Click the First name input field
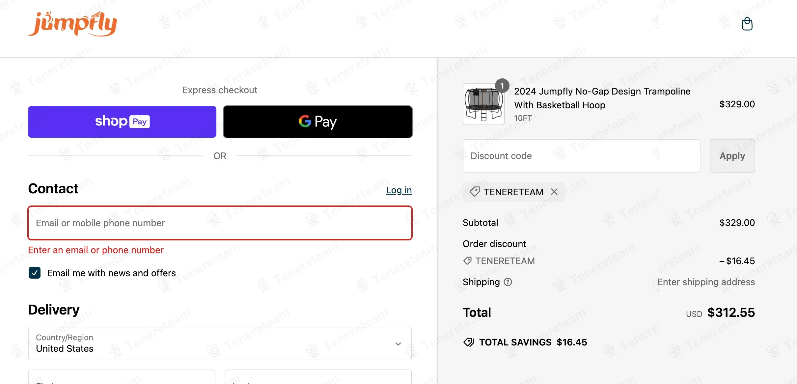 [122, 378]
